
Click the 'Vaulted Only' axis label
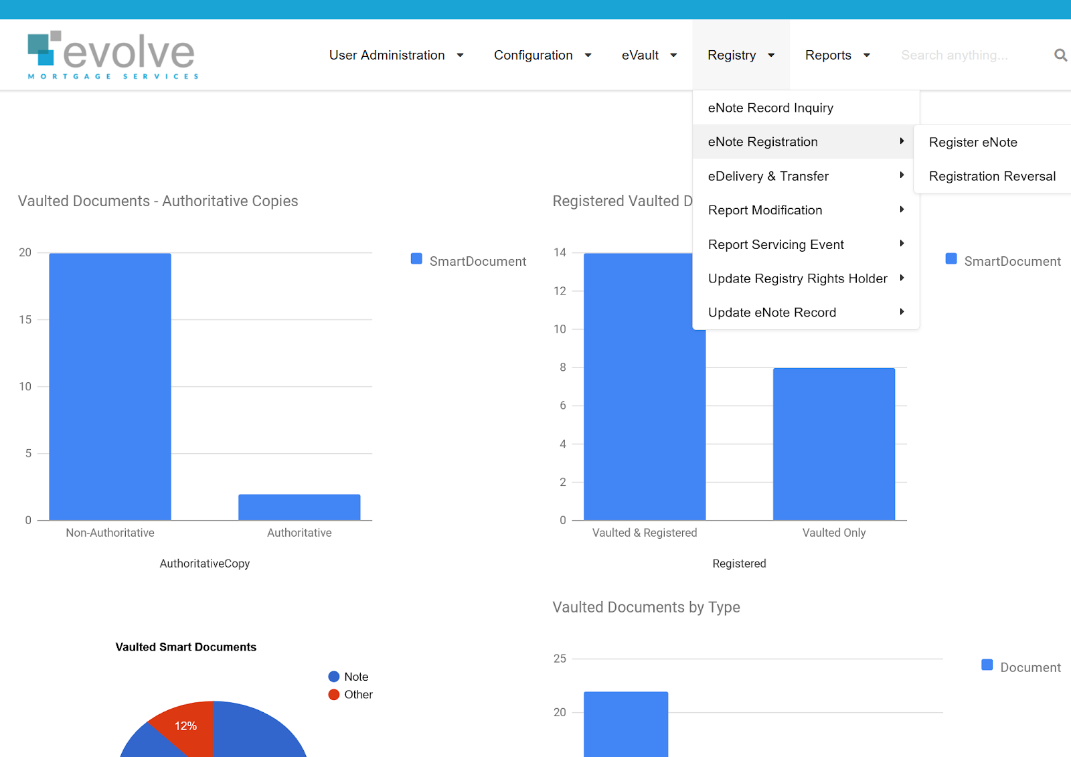point(834,533)
